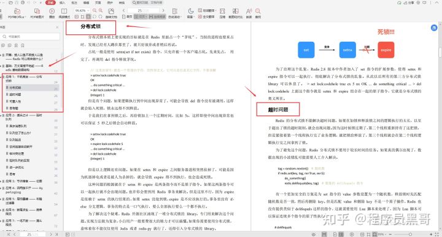Open the 异步消息队列 bookmark item
Viewport: 442px width, 237px height.
click(18, 126)
